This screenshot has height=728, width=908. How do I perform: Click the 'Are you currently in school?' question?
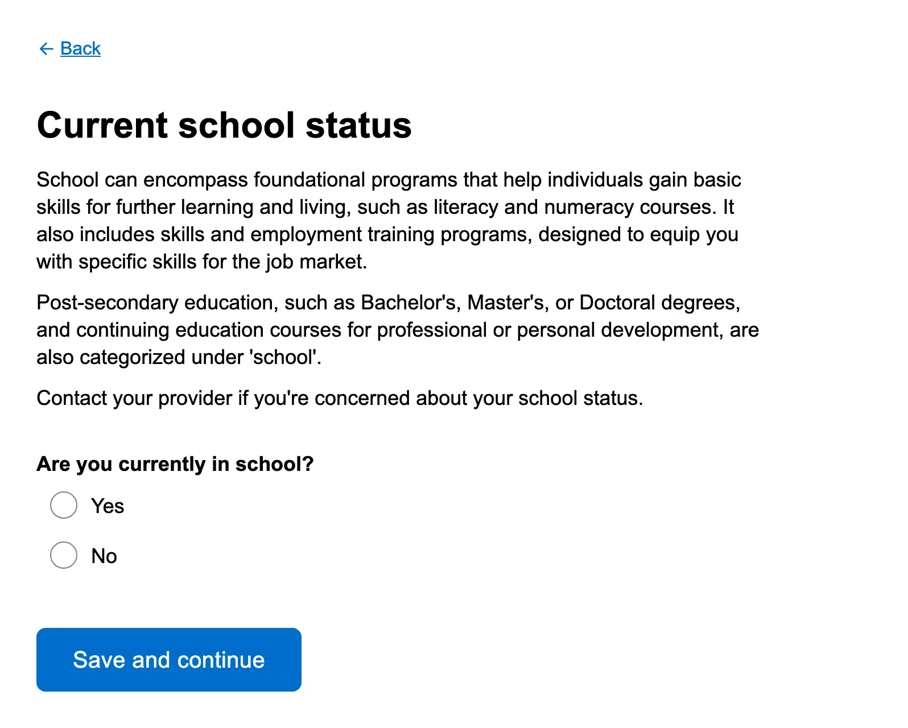click(x=175, y=464)
